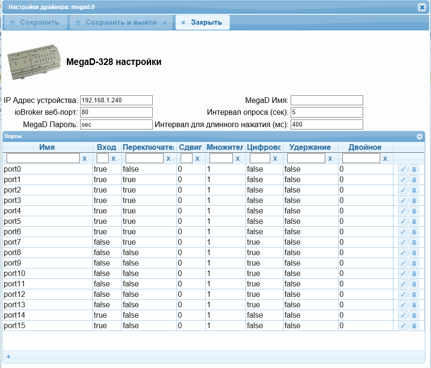Screen dimensions: 431x368
Task: Select the port10 name cell
Action: 47,274
